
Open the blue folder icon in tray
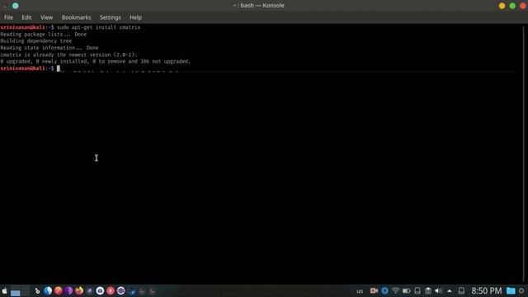[511, 291]
